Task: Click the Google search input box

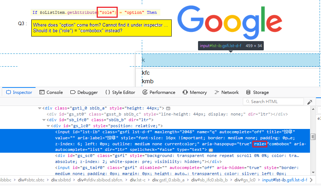Action: [231, 60]
